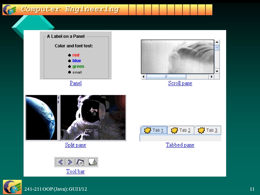260x195 pixels.
Task: Click the '241-211 OOP (Java): GUI I/12' footer text
Action: click(x=56, y=189)
